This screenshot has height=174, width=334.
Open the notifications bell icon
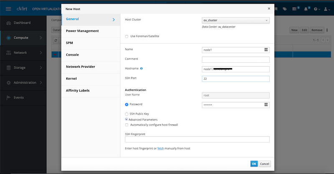pyautogui.click(x=306, y=9)
